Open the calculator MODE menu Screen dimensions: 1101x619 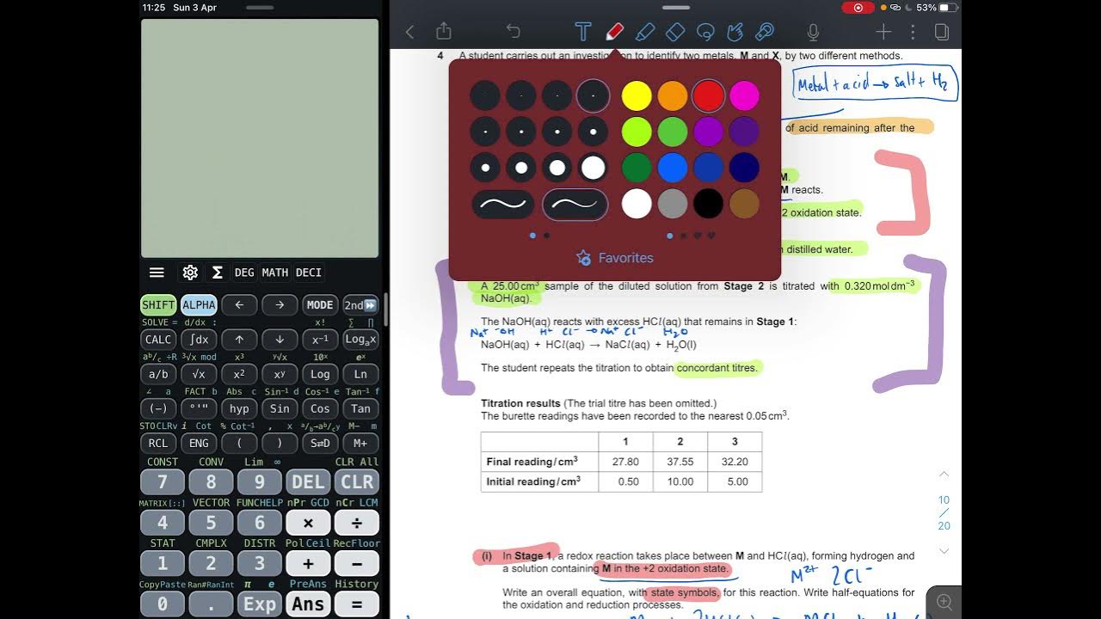pyautogui.click(x=320, y=305)
